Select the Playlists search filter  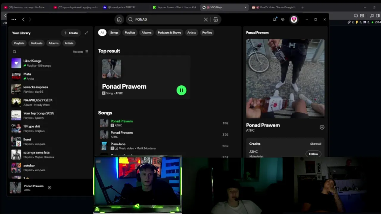pyautogui.click(x=130, y=33)
